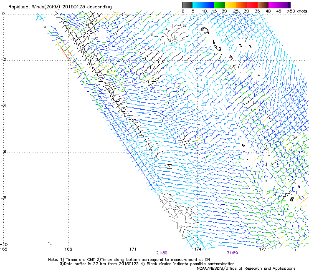Image resolution: width=309 pixels, height=271 pixels.
Task: Click the longitude label '171'
Action: click(x=133, y=249)
